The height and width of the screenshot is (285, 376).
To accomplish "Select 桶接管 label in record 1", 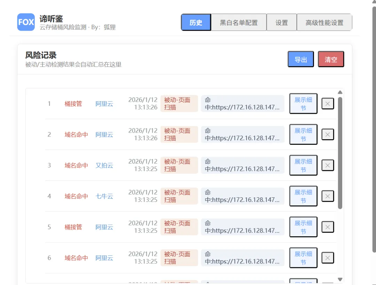I will tap(73, 104).
